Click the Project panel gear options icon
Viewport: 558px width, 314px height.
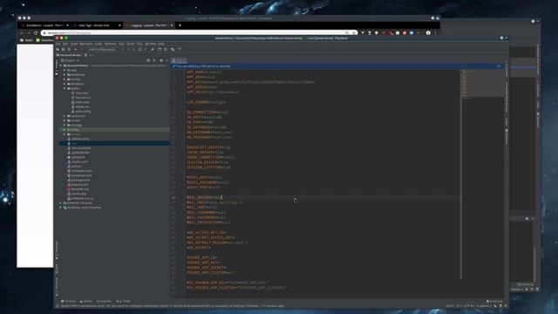(x=161, y=60)
